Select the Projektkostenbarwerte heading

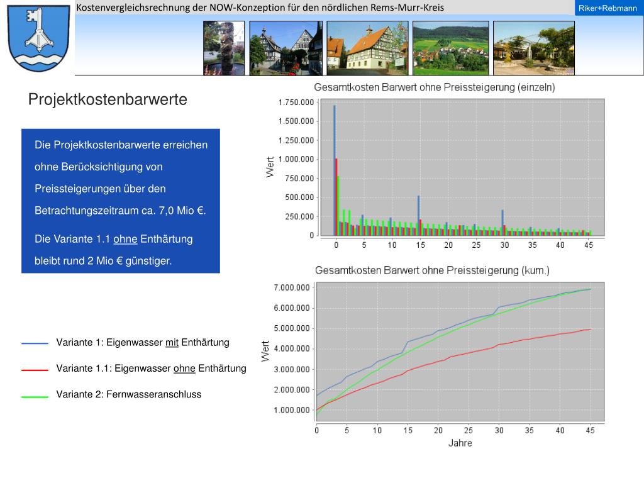pos(108,99)
